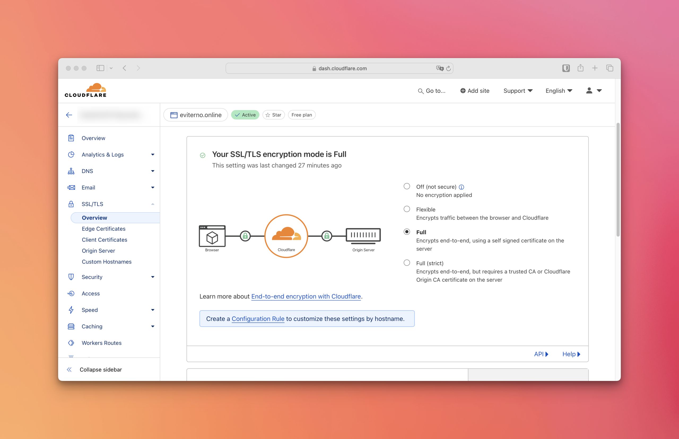Viewport: 679px width, 439px height.
Task: Click the eviterno.online site button
Action: point(196,115)
